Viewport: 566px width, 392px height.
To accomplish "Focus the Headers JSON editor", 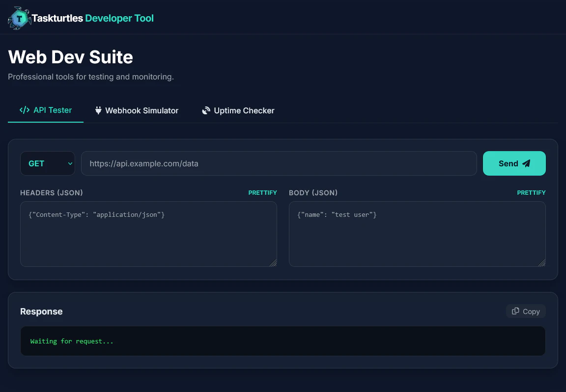I will point(148,234).
